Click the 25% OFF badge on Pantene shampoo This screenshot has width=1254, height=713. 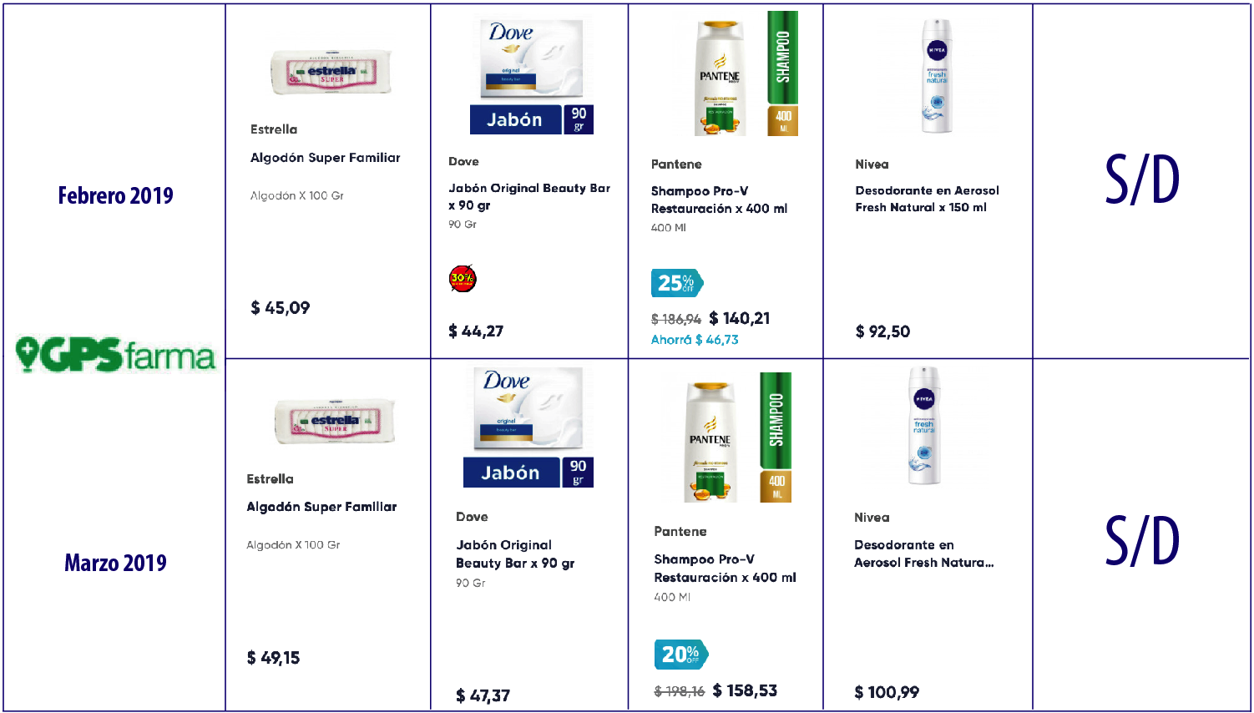tap(677, 283)
